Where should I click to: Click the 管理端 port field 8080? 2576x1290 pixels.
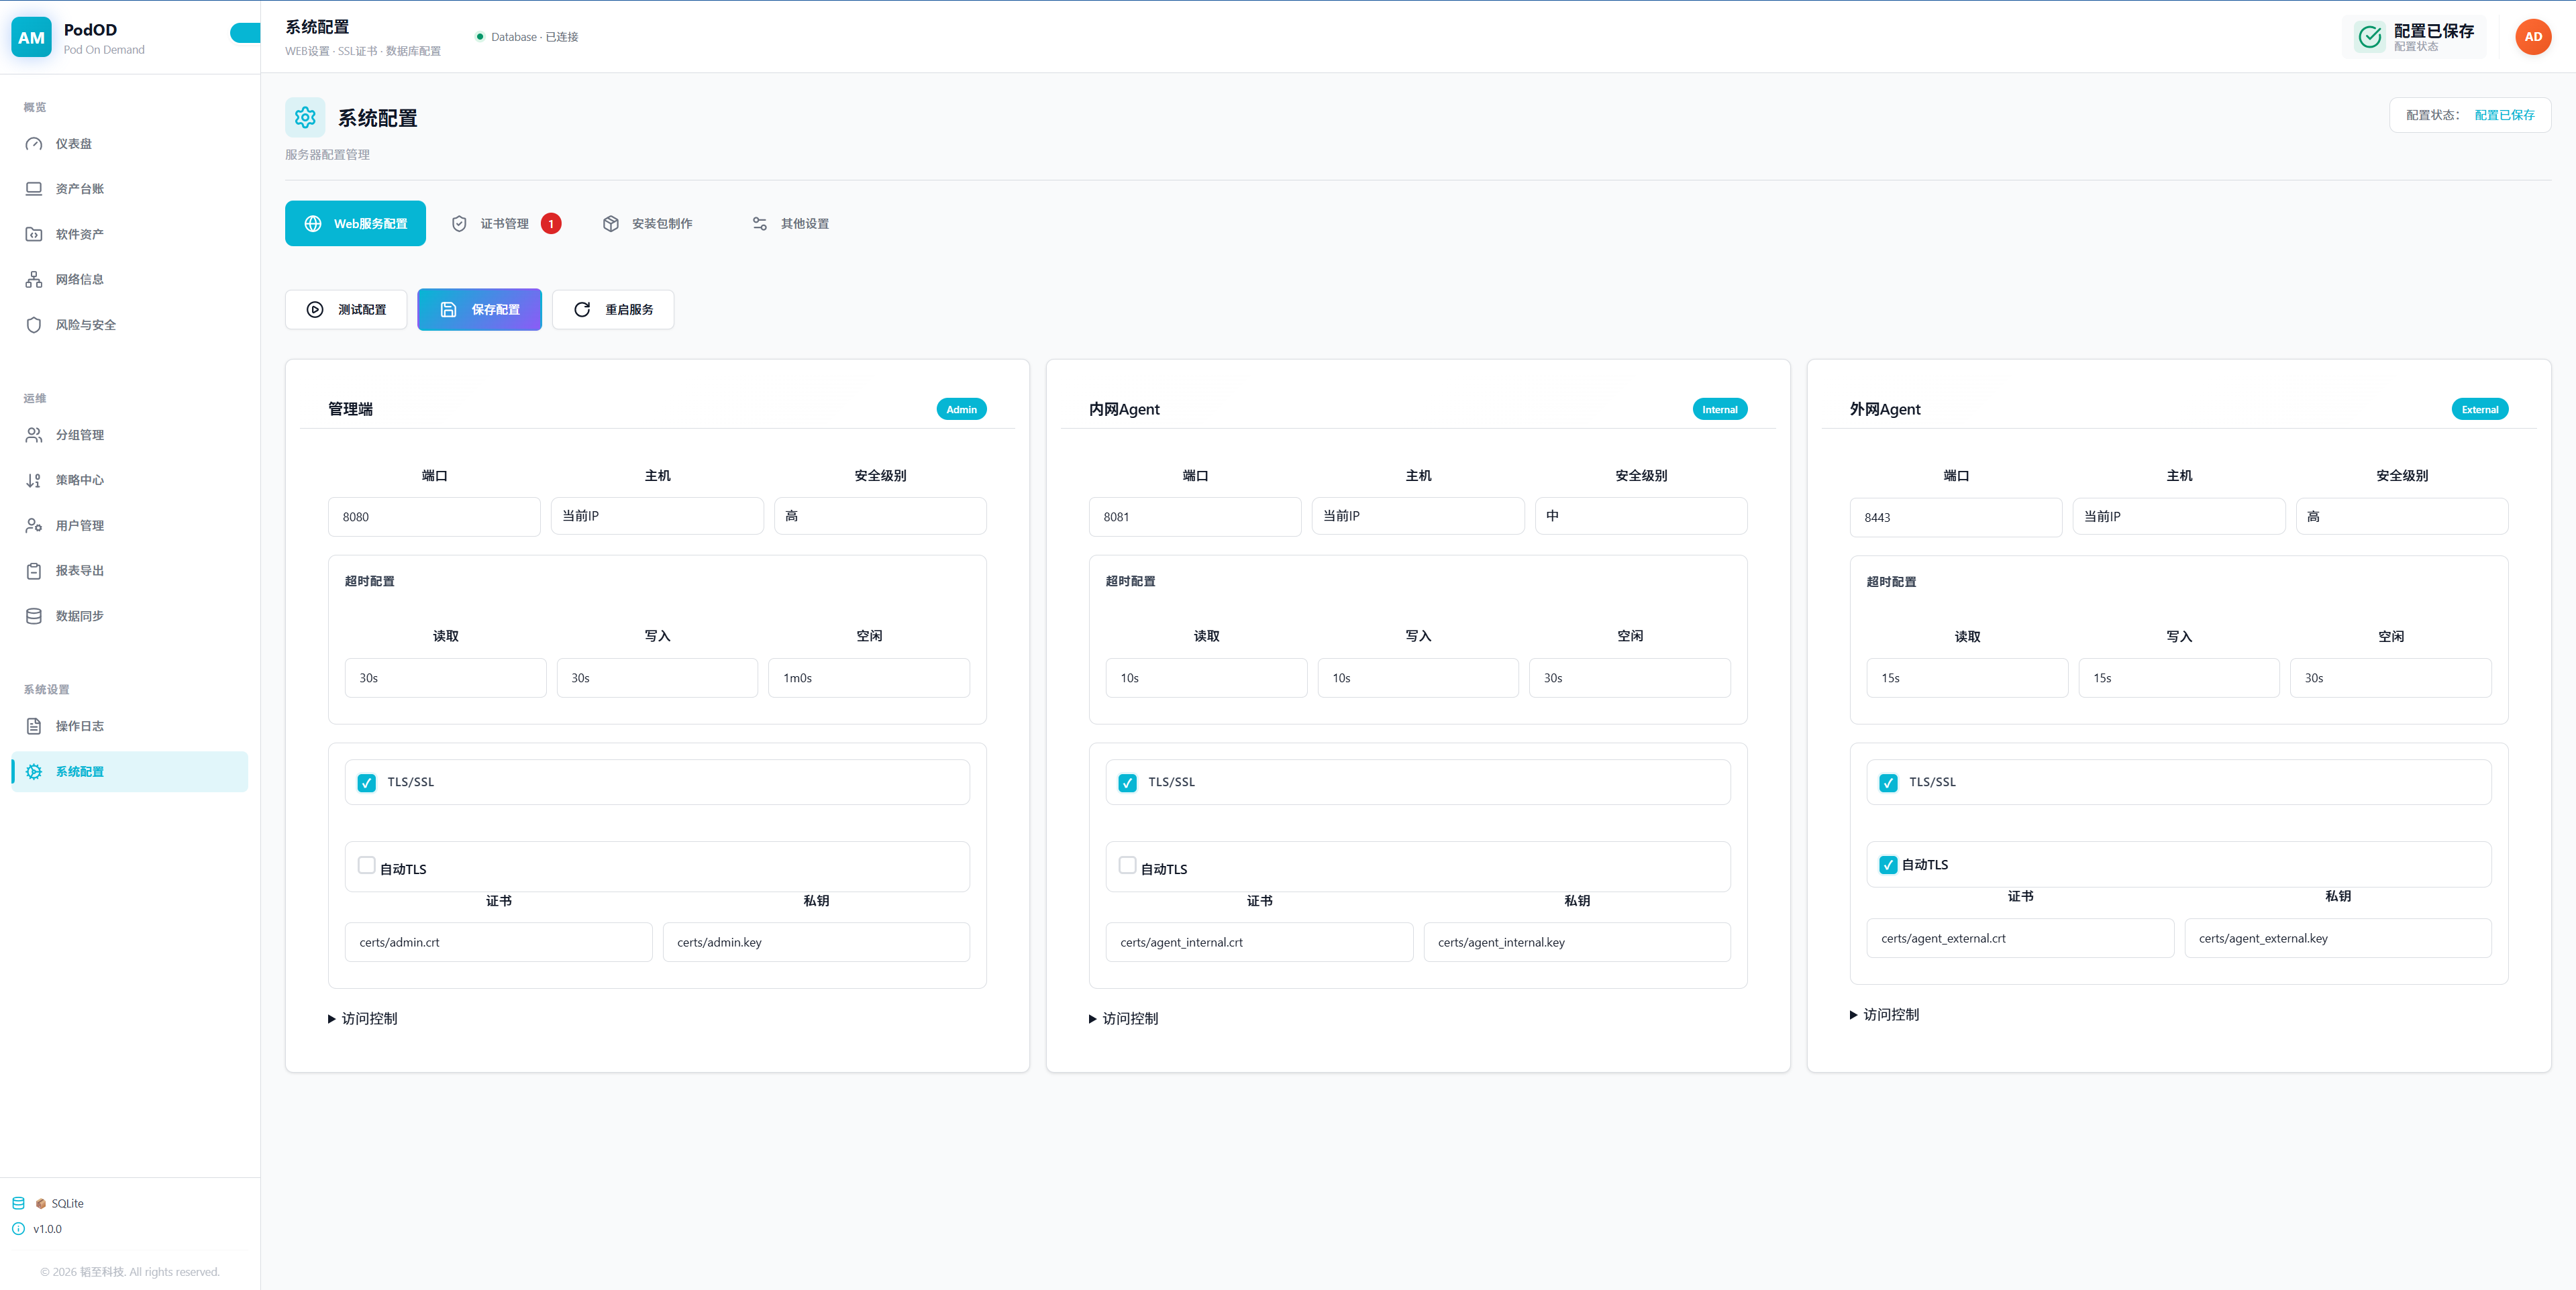click(434, 517)
